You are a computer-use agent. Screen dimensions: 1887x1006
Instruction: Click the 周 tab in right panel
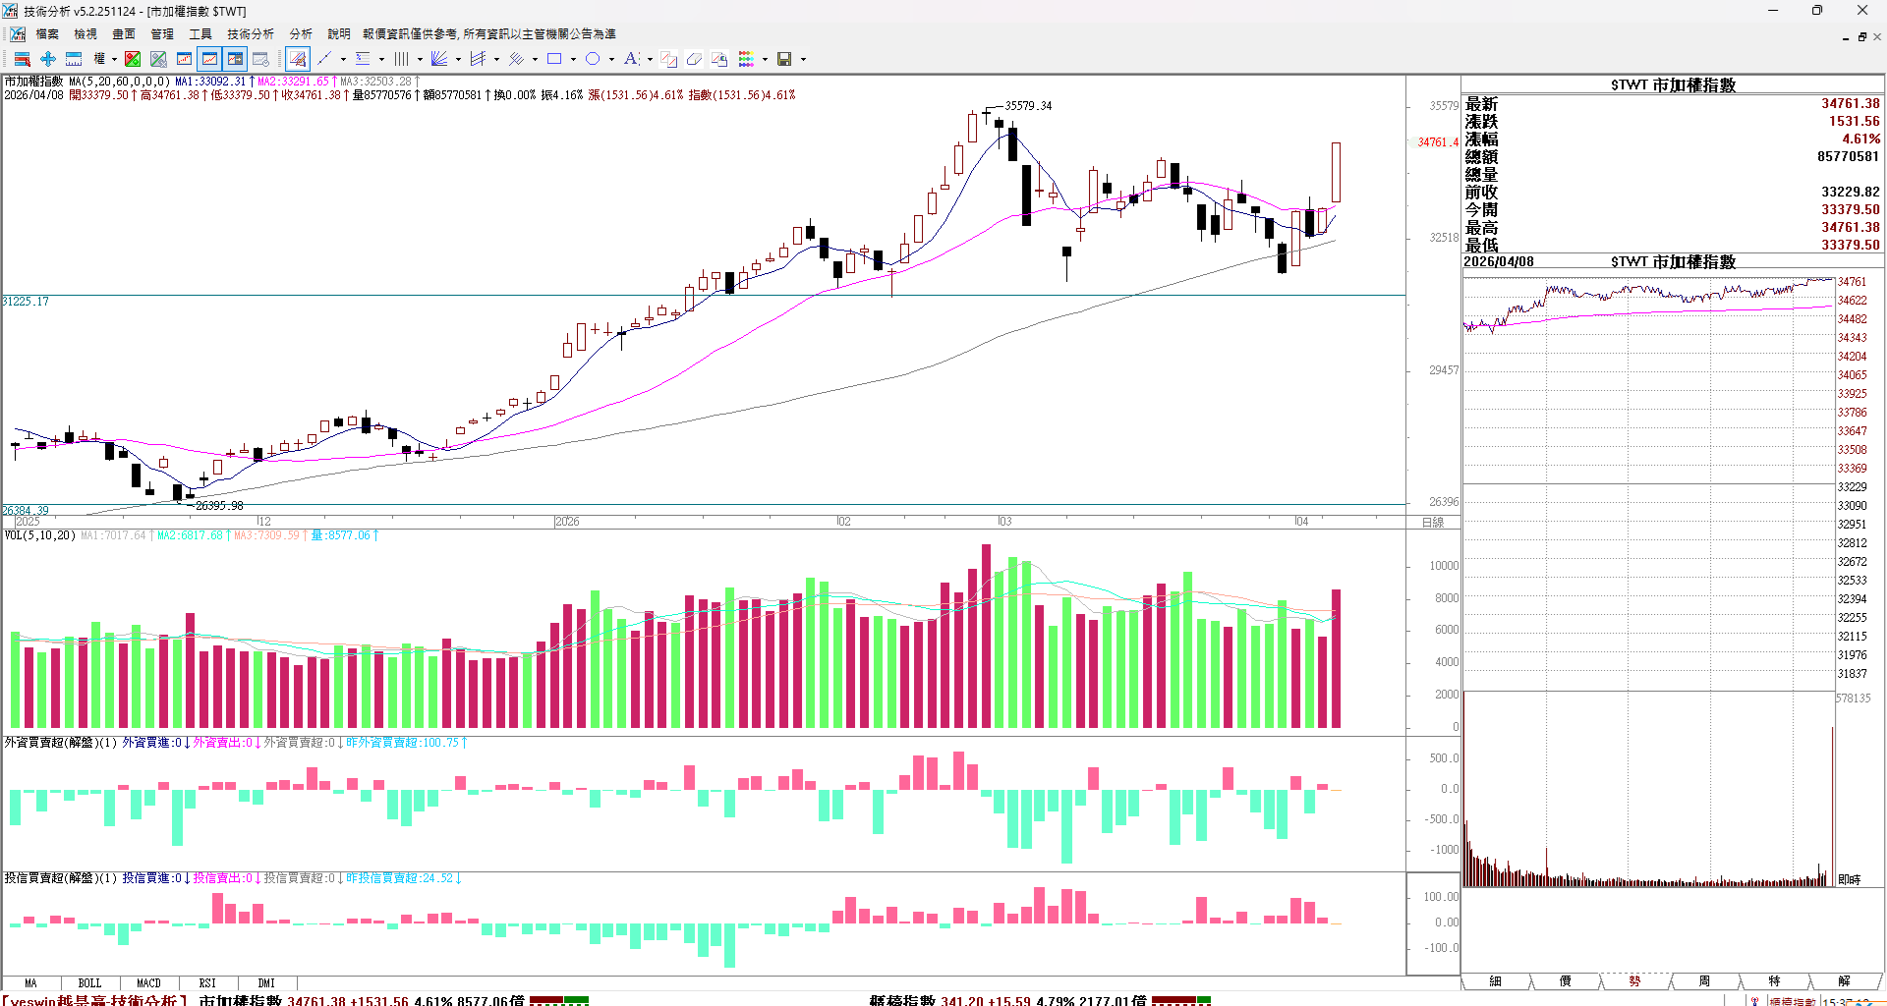[1704, 980]
